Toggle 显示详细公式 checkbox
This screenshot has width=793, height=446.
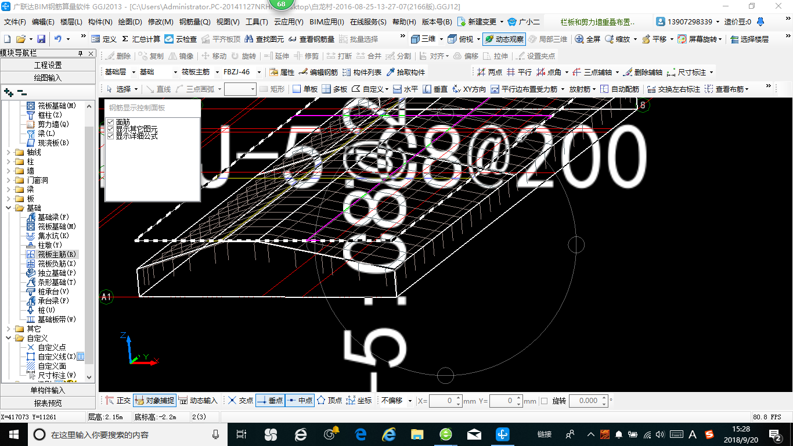110,136
